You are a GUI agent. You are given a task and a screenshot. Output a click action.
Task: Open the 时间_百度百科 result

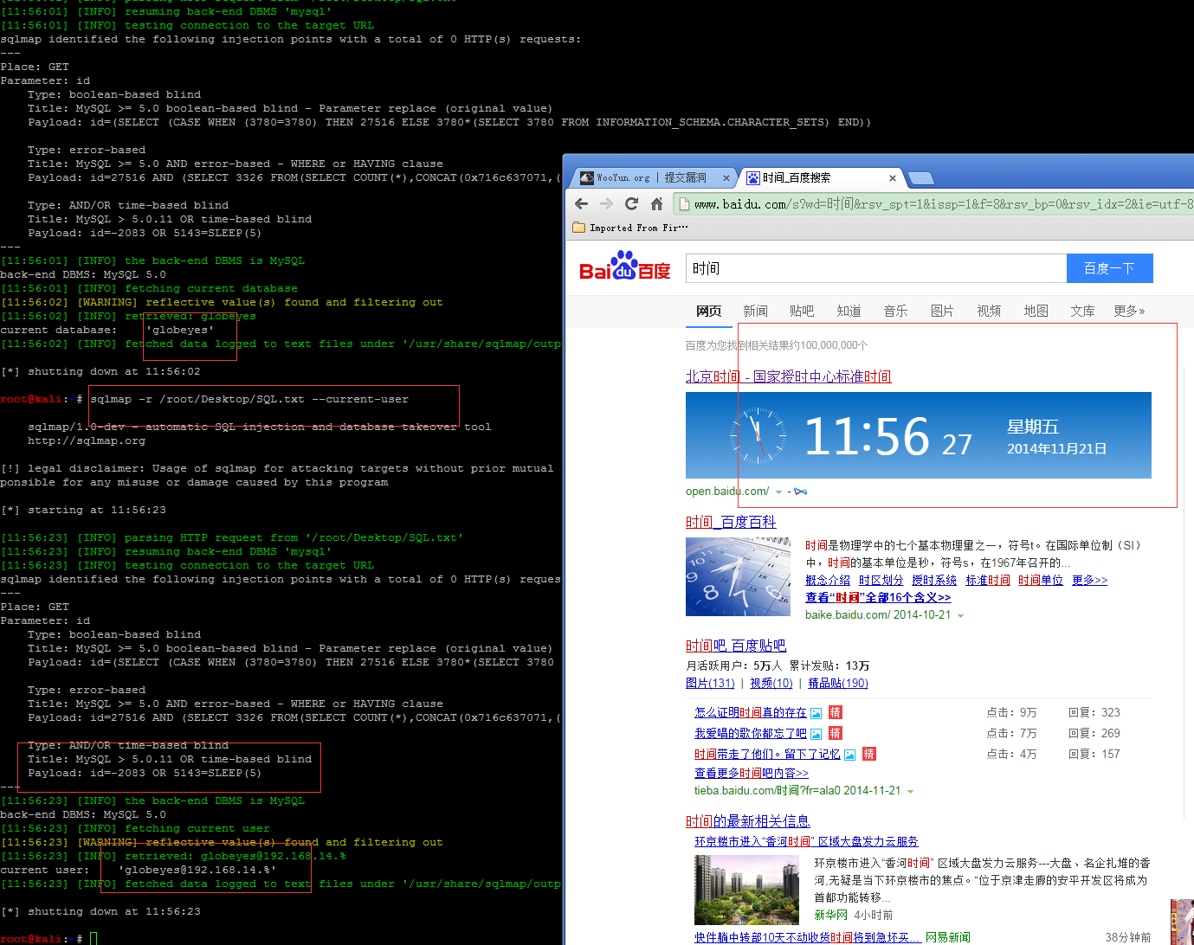pos(731,522)
